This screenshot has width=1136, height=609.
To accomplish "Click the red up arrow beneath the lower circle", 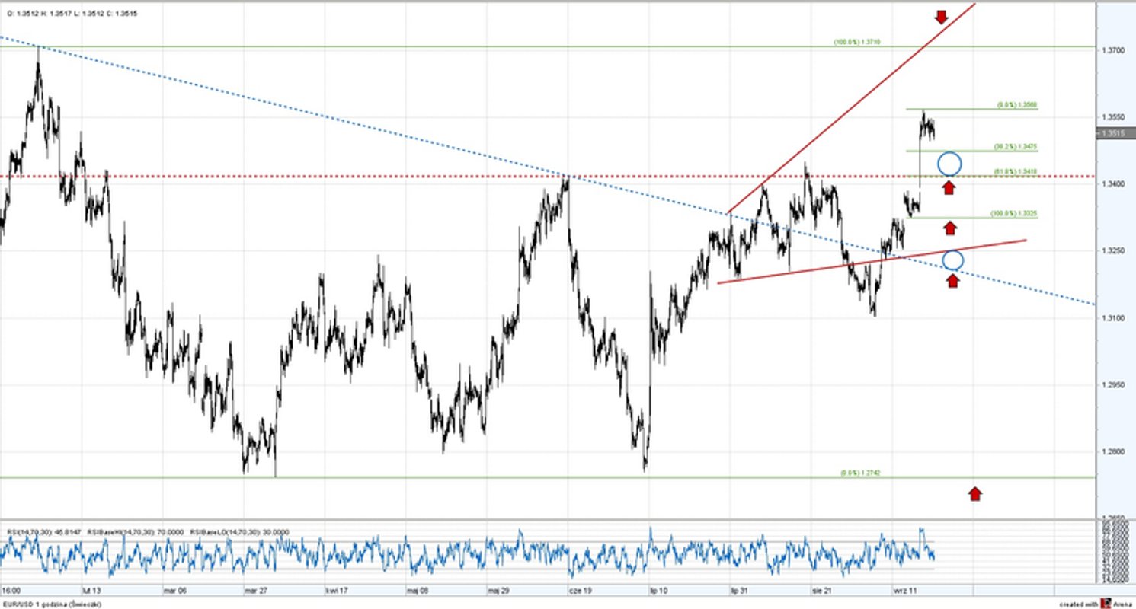I will click(x=954, y=279).
